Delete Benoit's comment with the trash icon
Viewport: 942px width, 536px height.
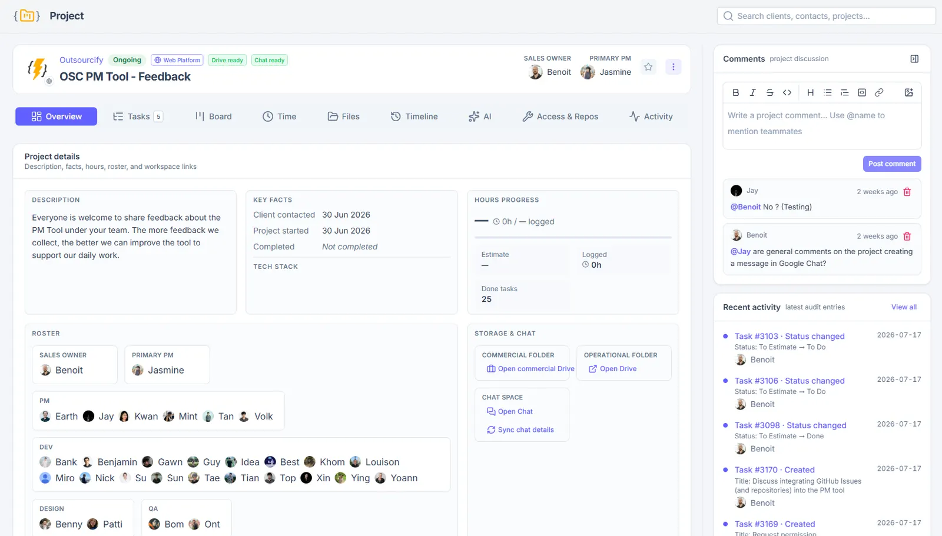coord(907,237)
